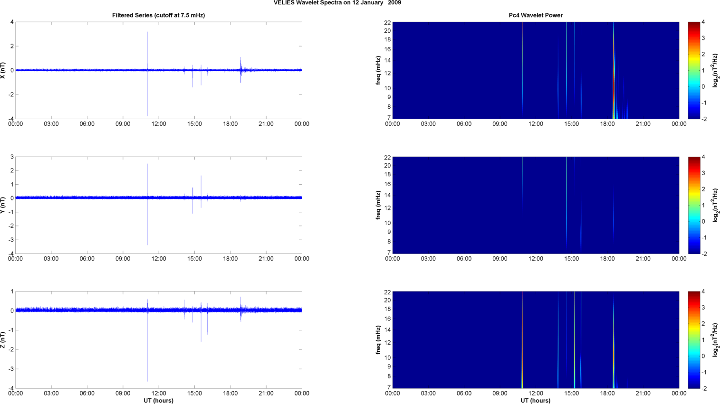
Task: Click the "10" tick on the bottom wavelet frequency axis
Action: click(387, 357)
